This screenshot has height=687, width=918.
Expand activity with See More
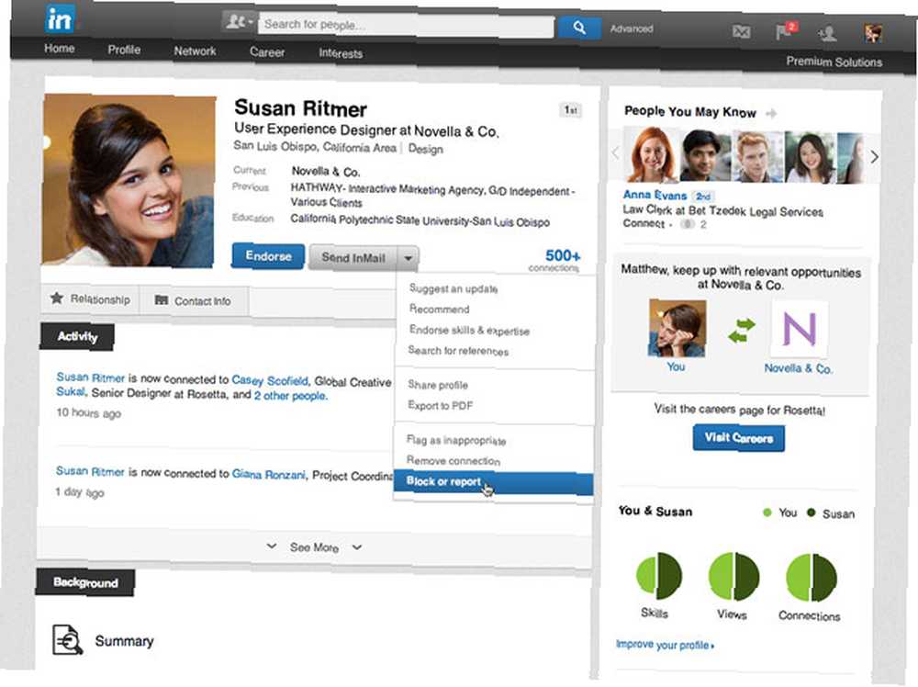click(x=314, y=547)
